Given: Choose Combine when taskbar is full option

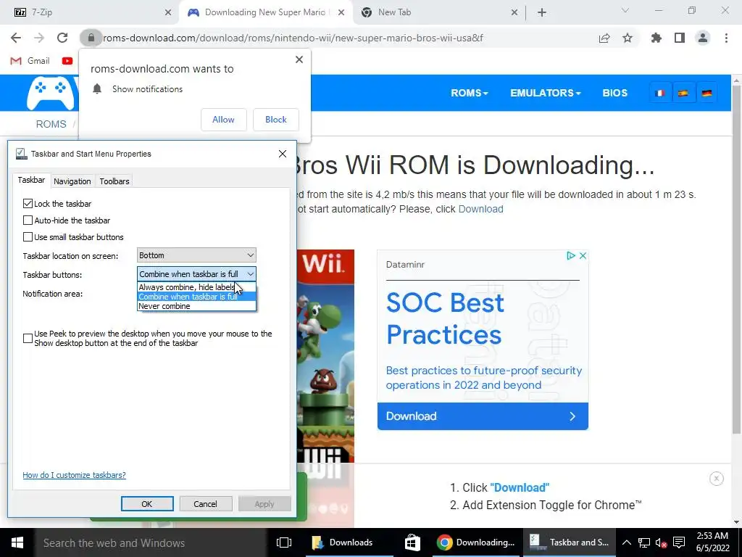Looking at the screenshot, I should 196,297.
